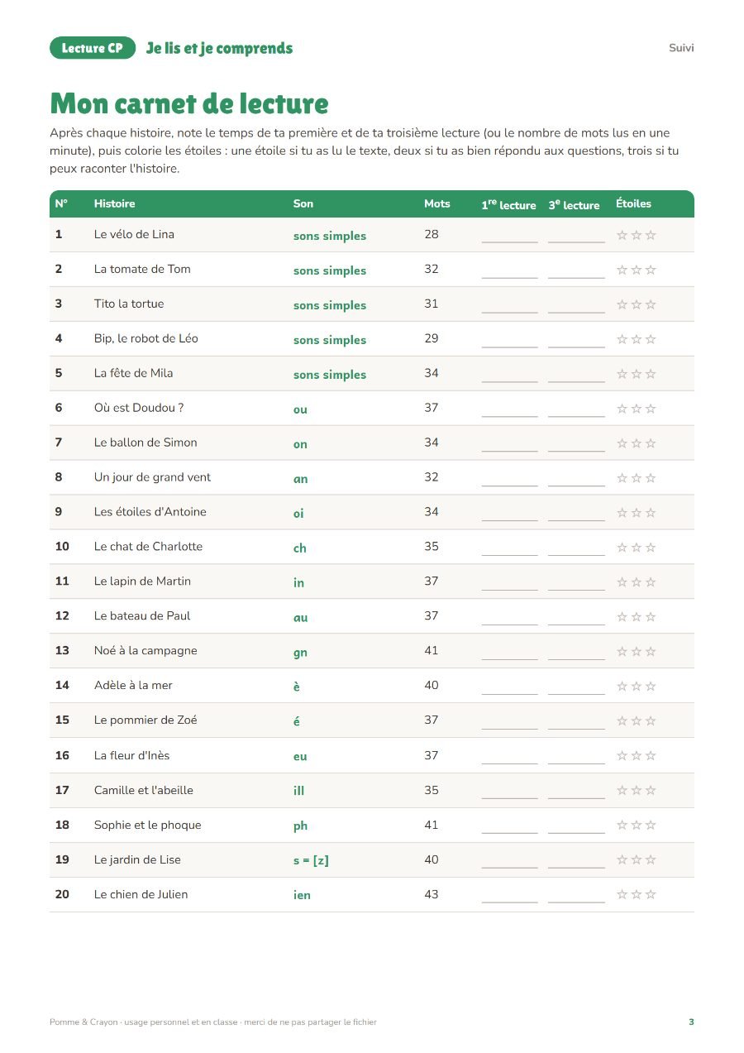744x1053 pixels.
Task: Click the 1re lecture blank for Adèle à la mer
Action: tap(509, 688)
